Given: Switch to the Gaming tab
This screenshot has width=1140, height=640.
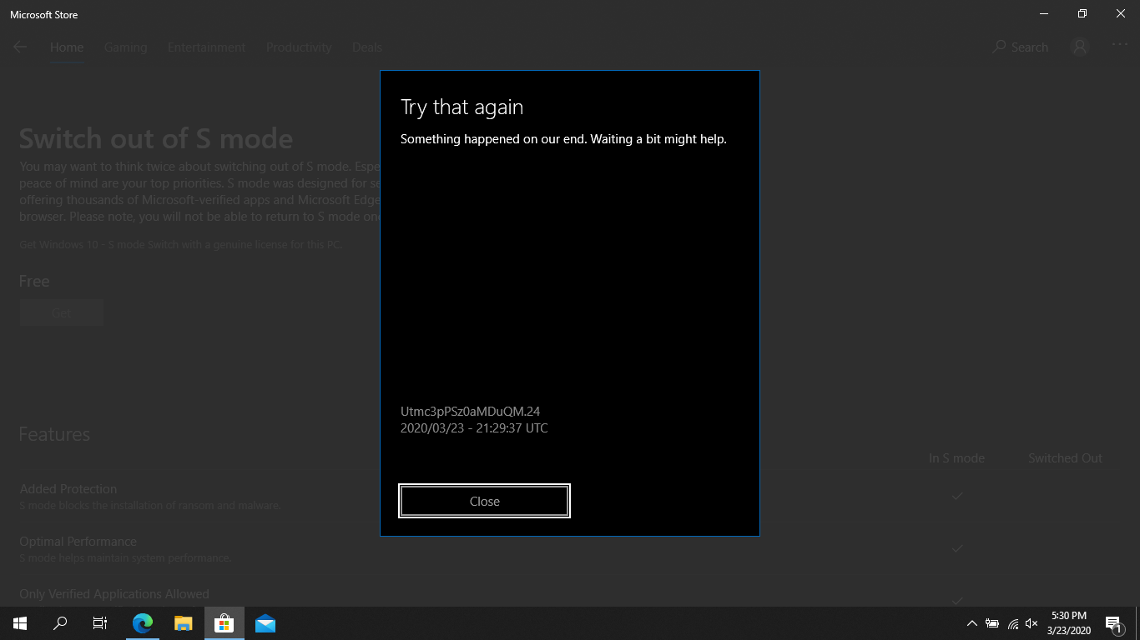Looking at the screenshot, I should pos(125,47).
